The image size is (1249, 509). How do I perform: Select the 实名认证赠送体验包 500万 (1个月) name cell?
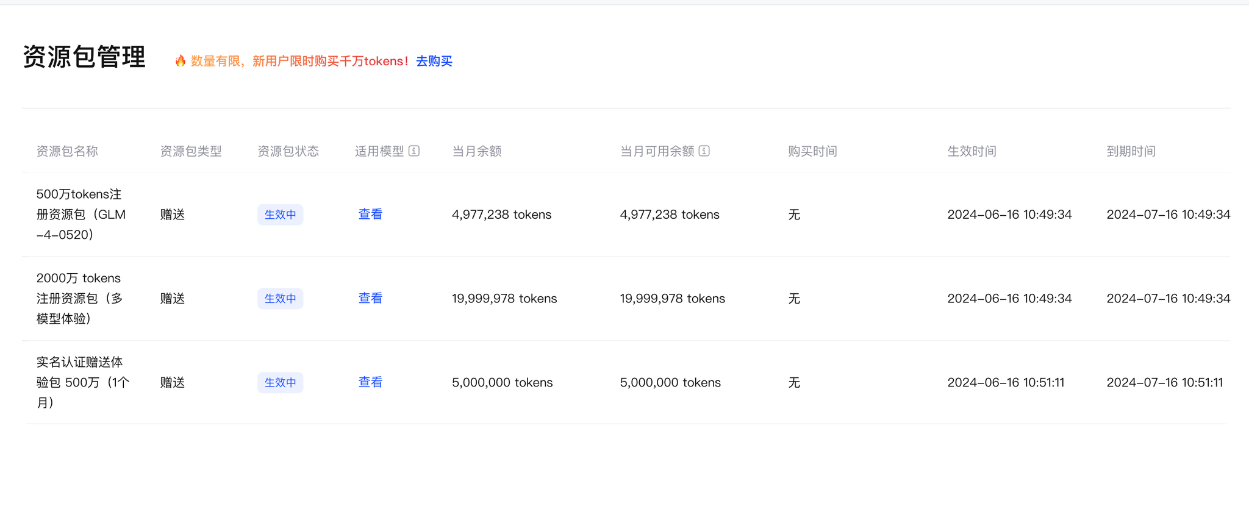pos(83,383)
